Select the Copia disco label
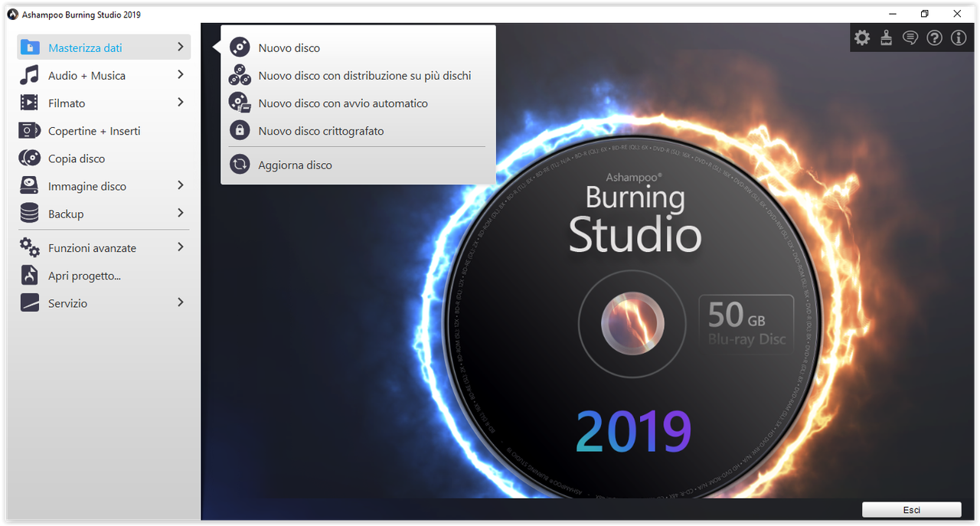Screen dimensions: 980x526 (x=77, y=158)
